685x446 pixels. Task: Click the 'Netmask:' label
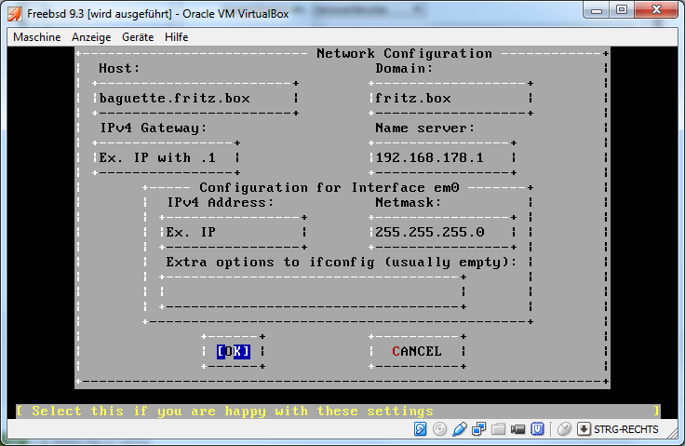tap(408, 202)
